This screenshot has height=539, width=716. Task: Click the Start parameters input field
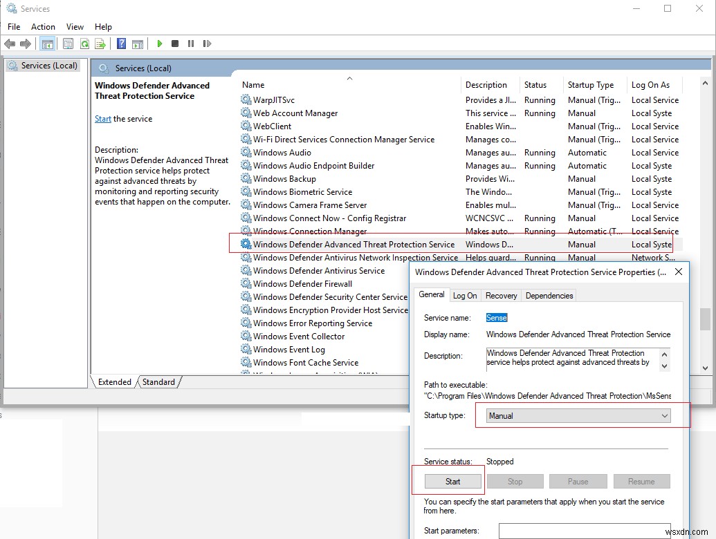pyautogui.click(x=585, y=531)
